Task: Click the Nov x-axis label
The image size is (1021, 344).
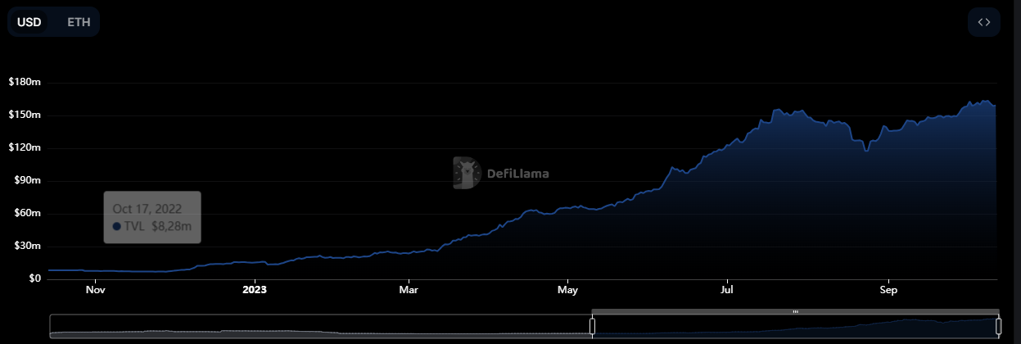Action: point(96,289)
